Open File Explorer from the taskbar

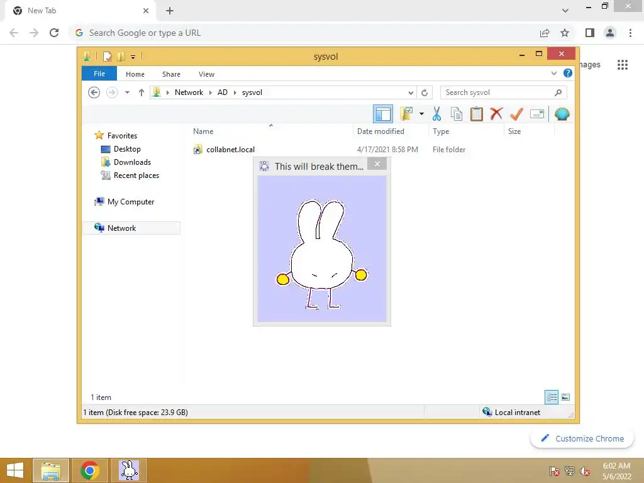pyautogui.click(x=51, y=470)
